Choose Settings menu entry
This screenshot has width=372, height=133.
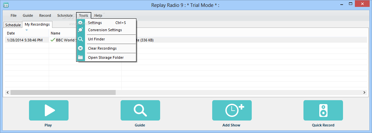coord(106,23)
